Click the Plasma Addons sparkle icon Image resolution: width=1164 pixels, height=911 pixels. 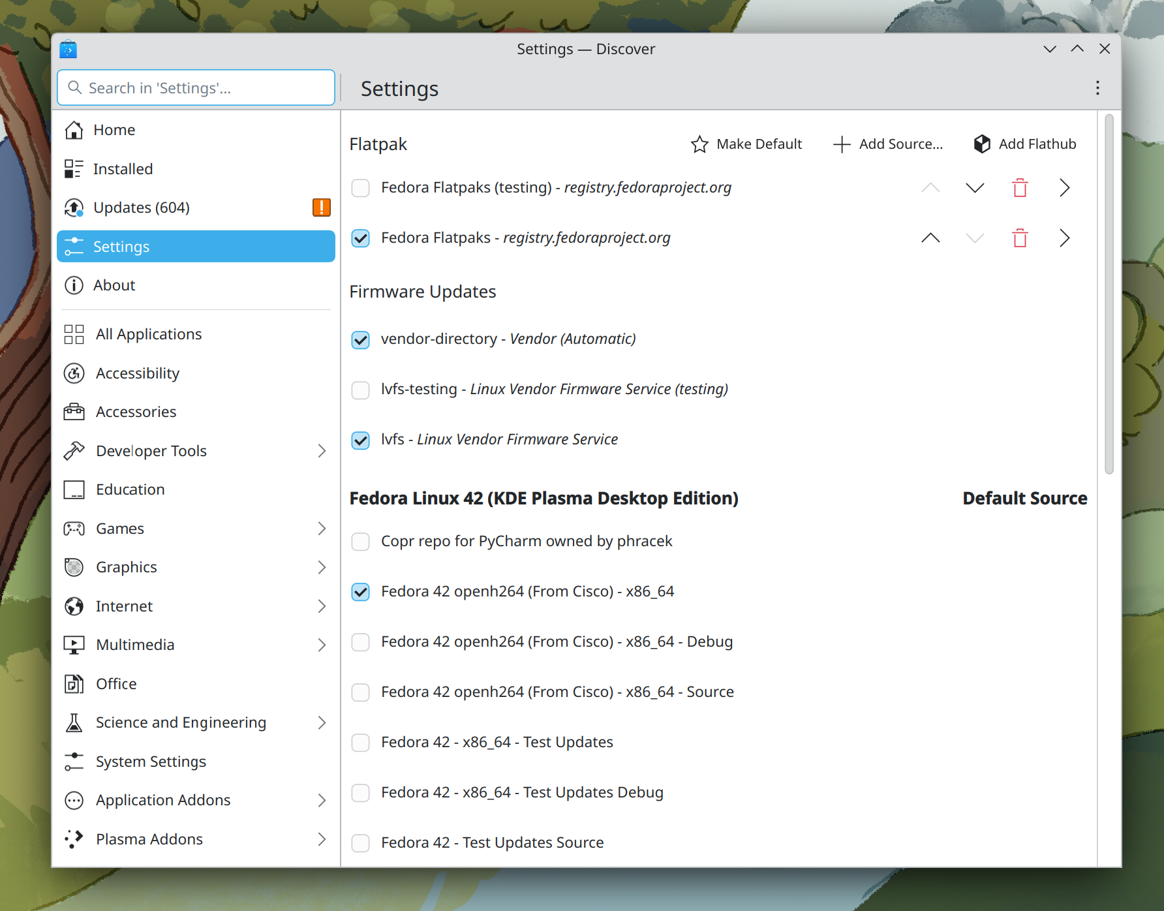[x=74, y=839]
